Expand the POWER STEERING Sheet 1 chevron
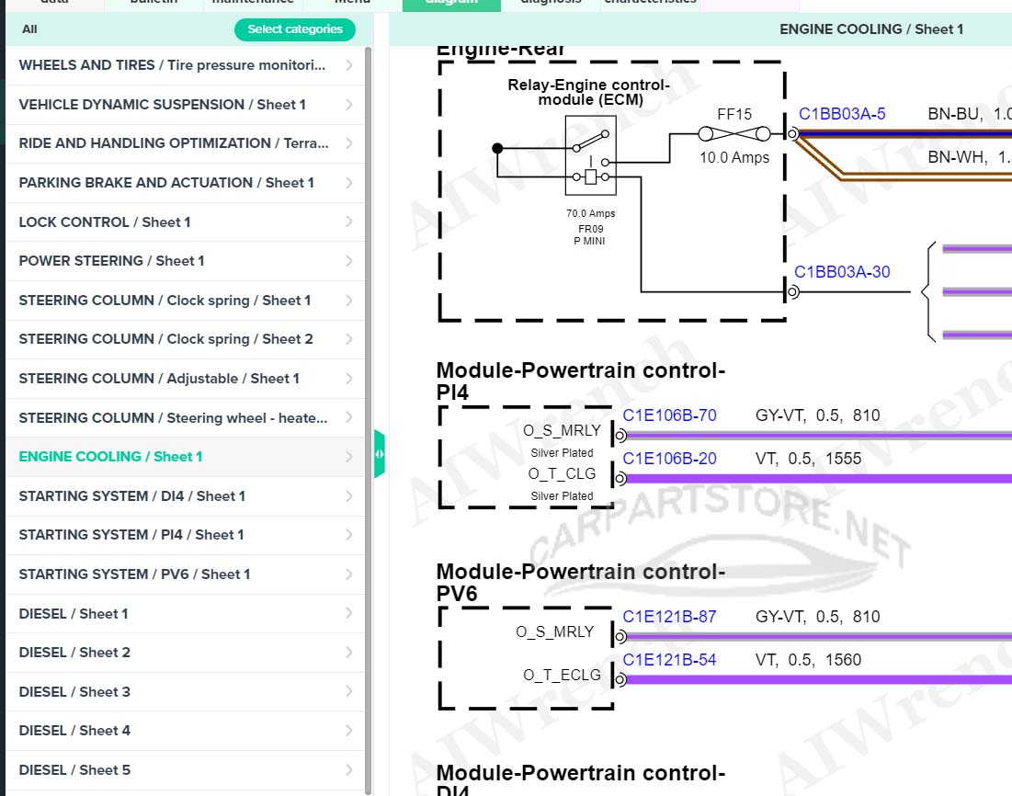This screenshot has width=1012, height=796. click(x=349, y=261)
